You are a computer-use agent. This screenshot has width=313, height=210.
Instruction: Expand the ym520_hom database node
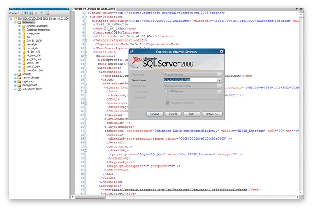[20, 67]
